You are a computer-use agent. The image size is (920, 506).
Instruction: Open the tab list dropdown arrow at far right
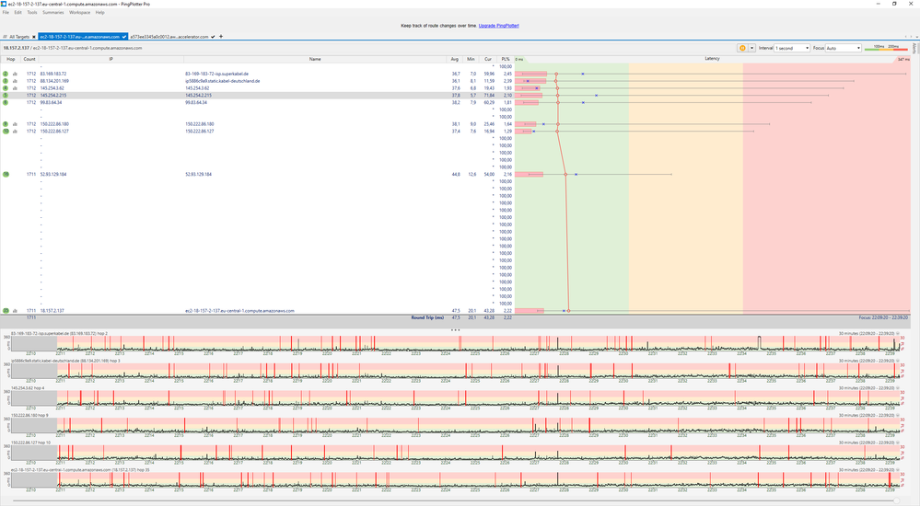click(x=915, y=37)
